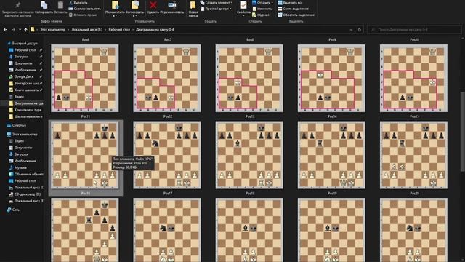465x262 pixels.
Task: Select the Pos15 chess diagram thumbnail
Action: [x=413, y=155]
